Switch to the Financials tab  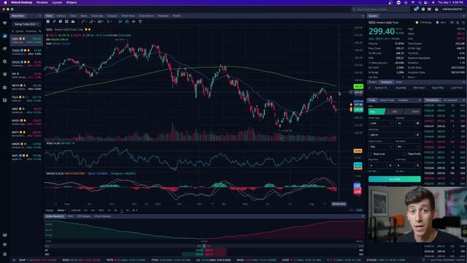click(x=97, y=16)
